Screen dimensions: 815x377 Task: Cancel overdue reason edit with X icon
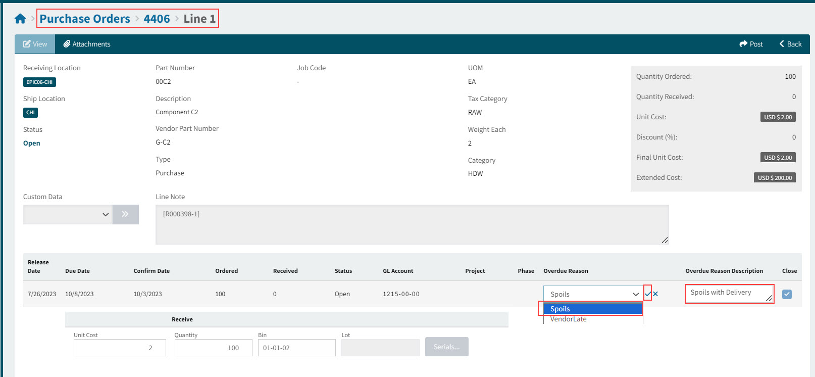[x=655, y=294]
